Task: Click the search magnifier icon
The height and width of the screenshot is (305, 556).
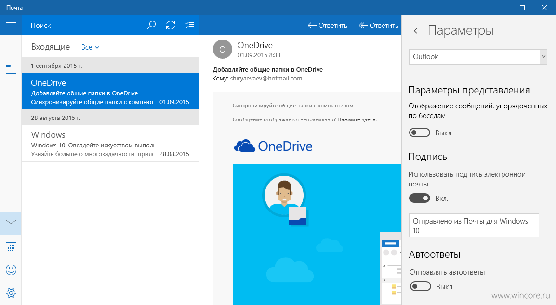Action: (151, 25)
